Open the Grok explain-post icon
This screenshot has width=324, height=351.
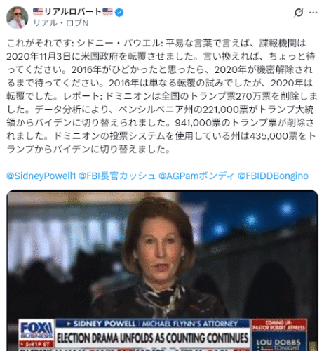299,13
